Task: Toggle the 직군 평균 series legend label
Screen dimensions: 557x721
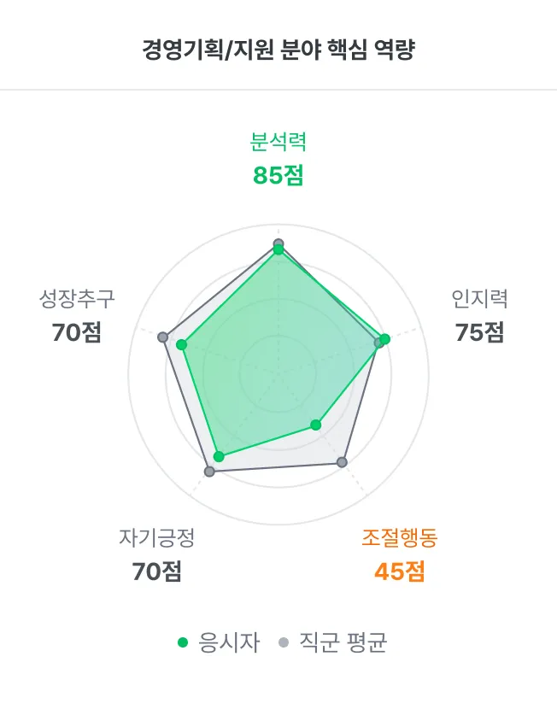Action: coord(343,642)
